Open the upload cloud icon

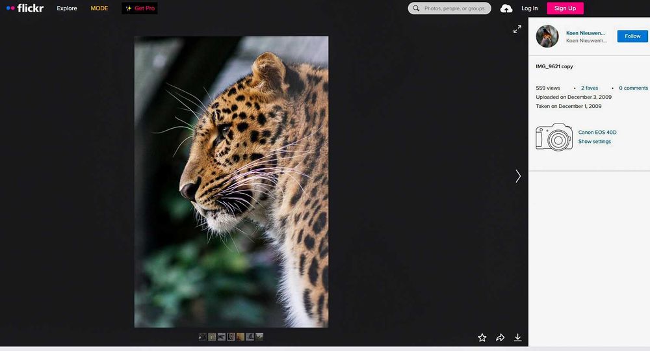coord(506,8)
